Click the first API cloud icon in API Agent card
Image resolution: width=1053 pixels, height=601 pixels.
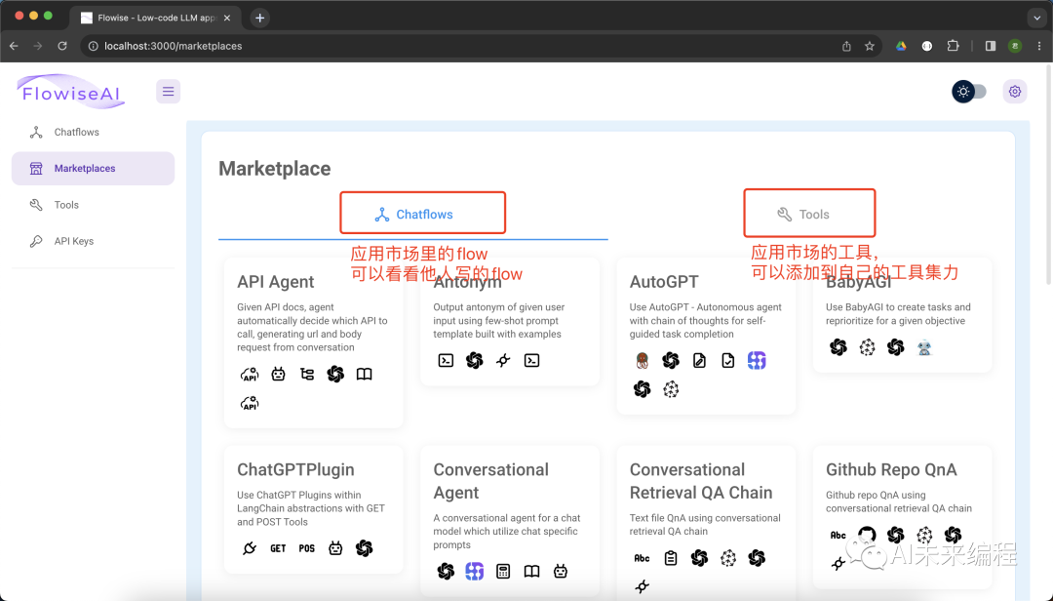coord(250,374)
